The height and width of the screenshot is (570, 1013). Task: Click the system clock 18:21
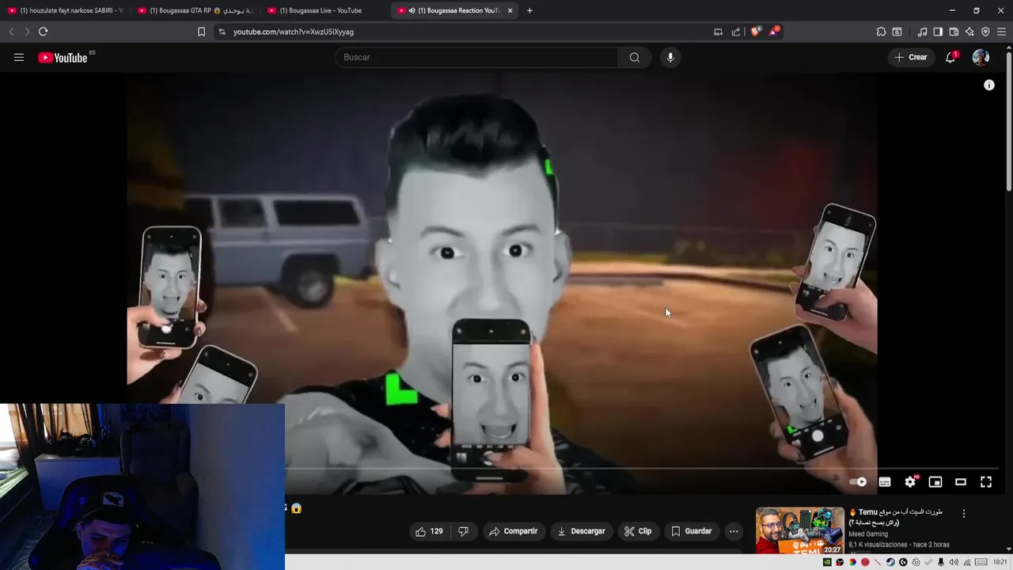click(x=1000, y=562)
